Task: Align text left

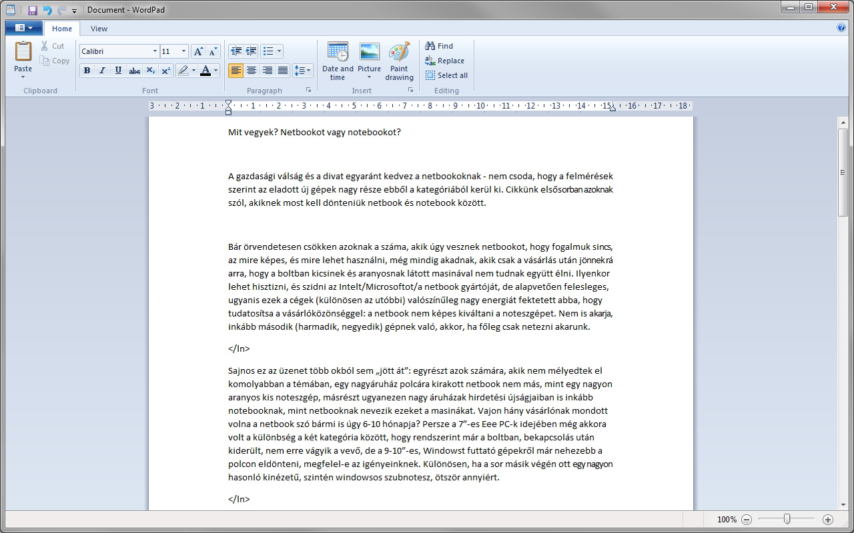Action: [236, 70]
